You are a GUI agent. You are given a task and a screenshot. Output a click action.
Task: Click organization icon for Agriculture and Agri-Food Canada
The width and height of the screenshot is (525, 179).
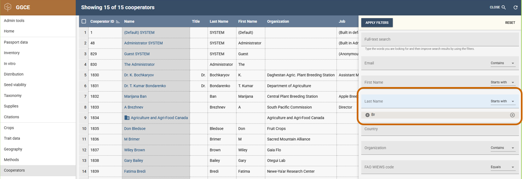click(127, 118)
